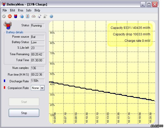Image resolution: width=165 pixels, height=128 pixels.
Task: Click the red Comparison Rate color marker
Action: point(5,87)
